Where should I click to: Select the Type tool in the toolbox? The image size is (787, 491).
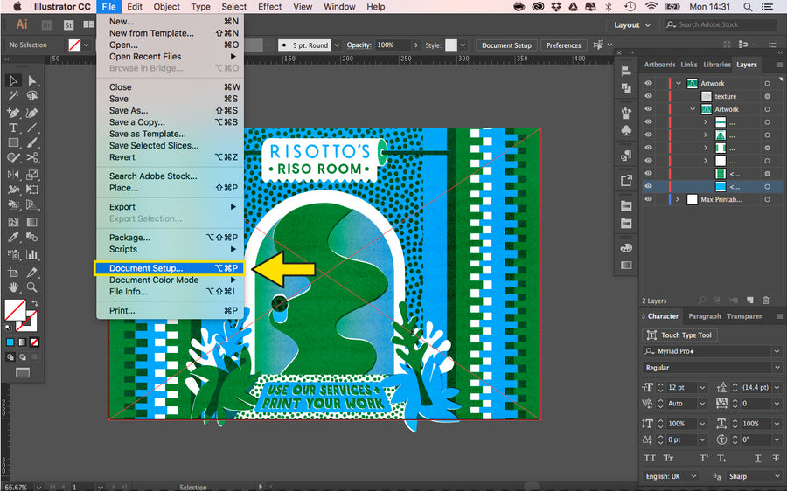(x=14, y=128)
